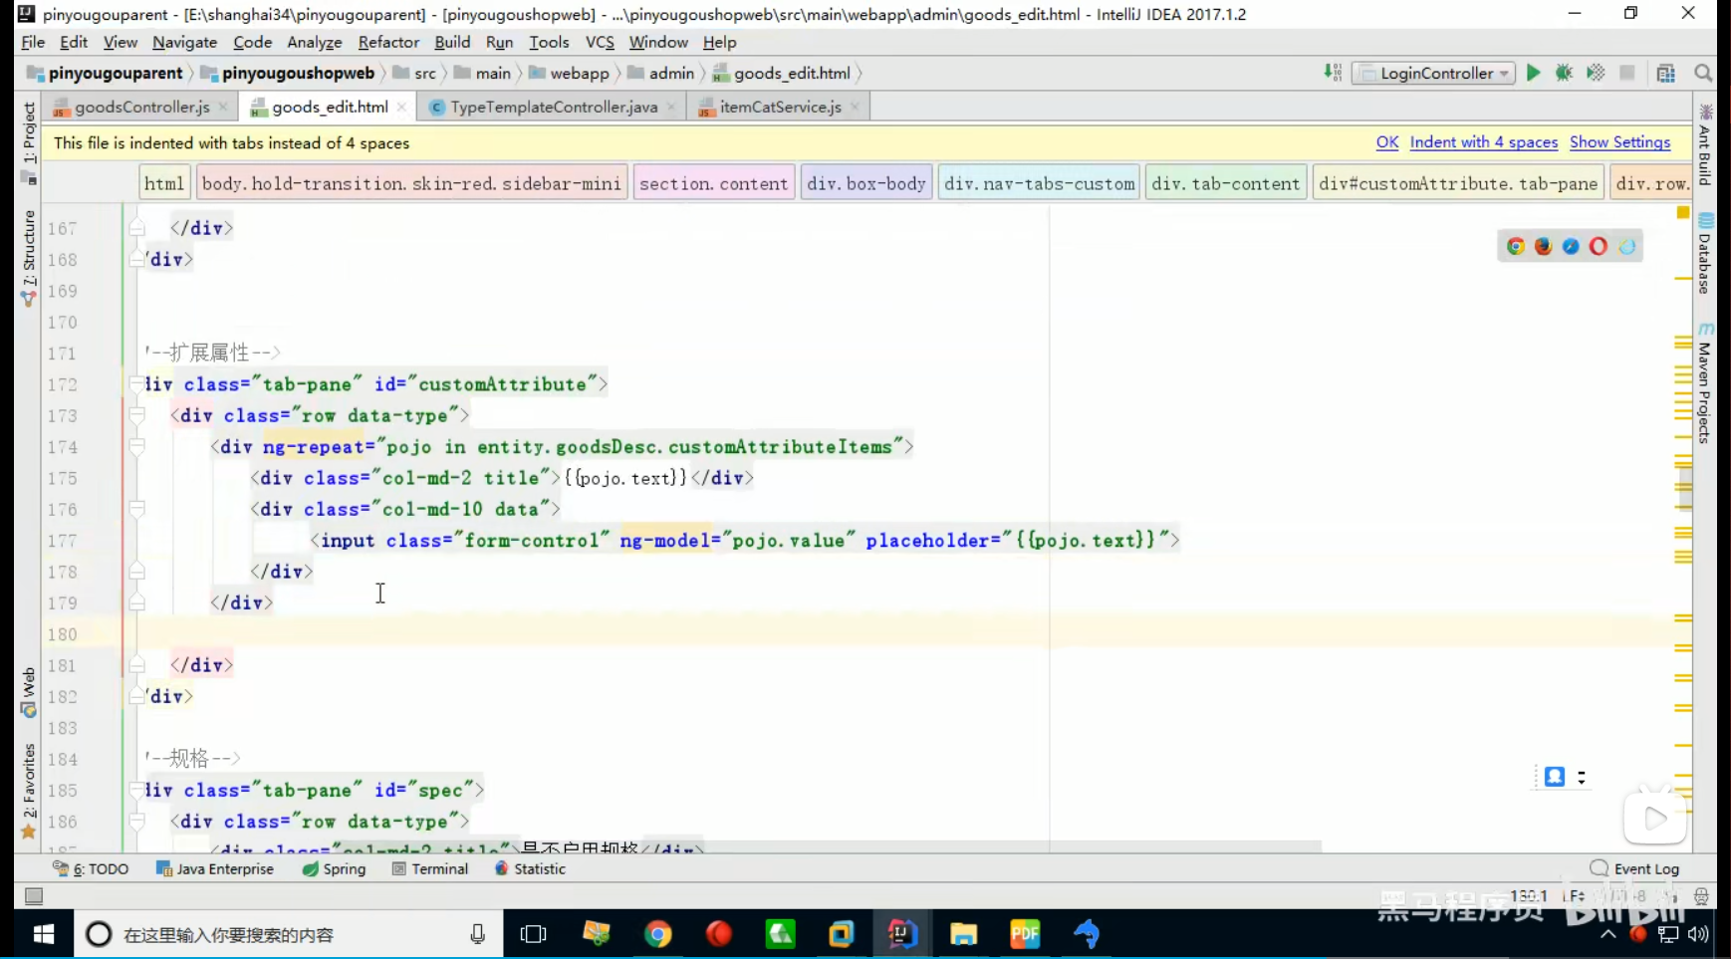
Task: Open the Spring tool window
Action: [x=335, y=868]
